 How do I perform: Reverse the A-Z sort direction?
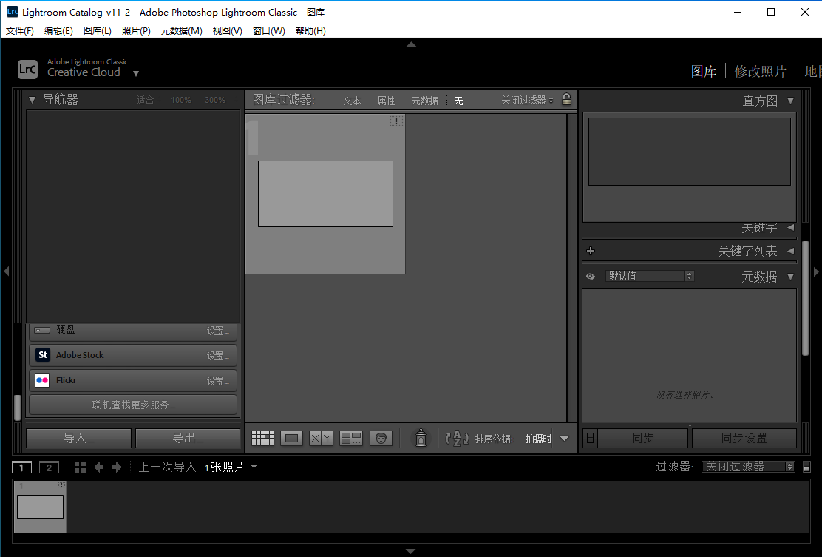458,439
